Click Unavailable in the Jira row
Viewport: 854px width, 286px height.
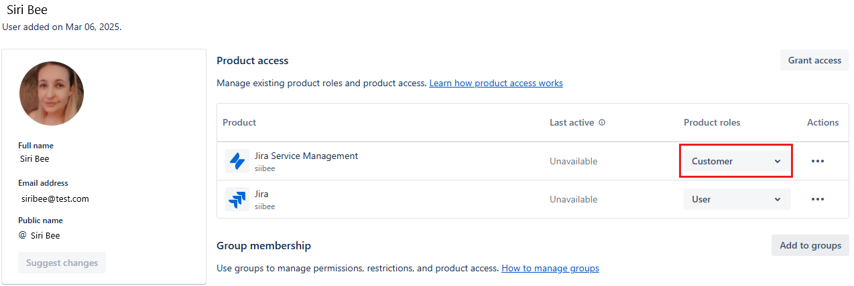[573, 199]
